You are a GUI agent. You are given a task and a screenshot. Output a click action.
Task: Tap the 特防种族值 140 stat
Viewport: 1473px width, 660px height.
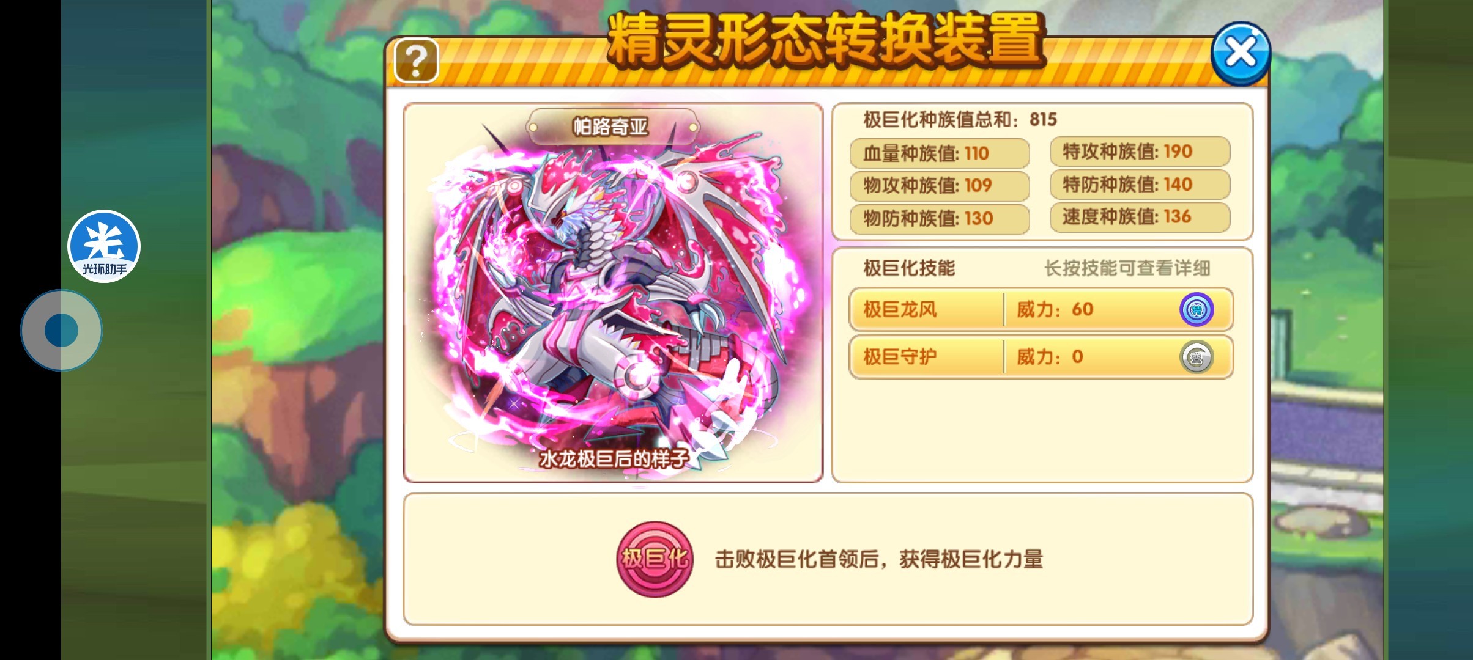pyautogui.click(x=1140, y=185)
